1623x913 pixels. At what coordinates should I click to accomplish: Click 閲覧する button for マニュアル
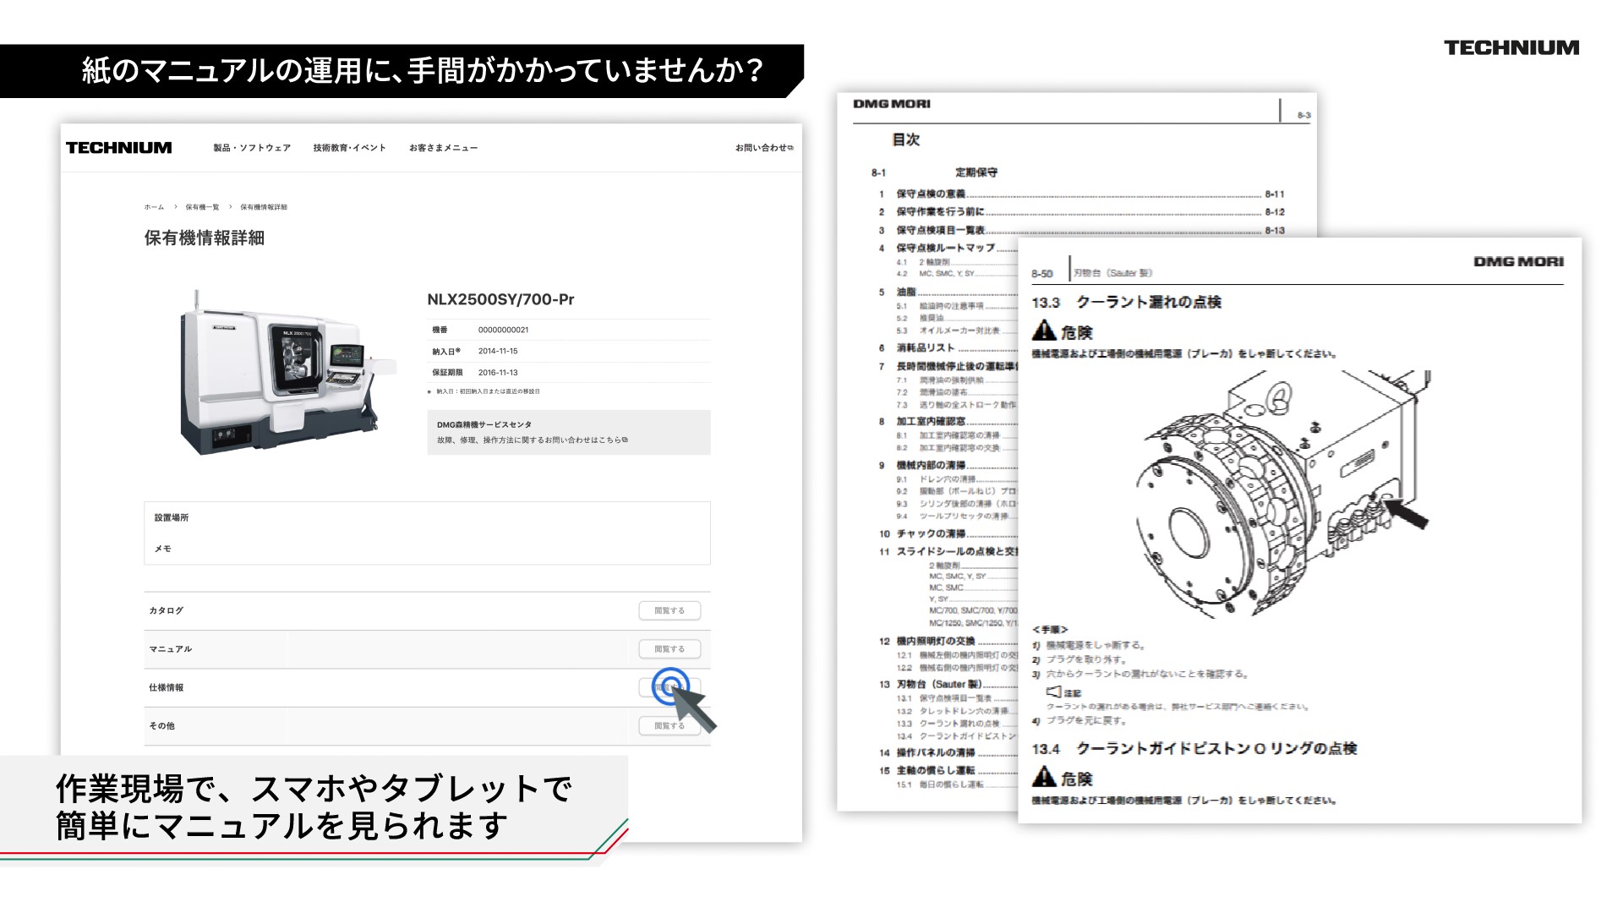coord(669,649)
